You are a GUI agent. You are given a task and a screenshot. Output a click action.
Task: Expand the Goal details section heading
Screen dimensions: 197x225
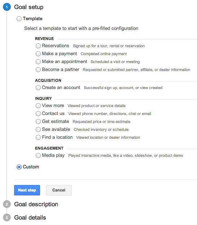point(30,217)
